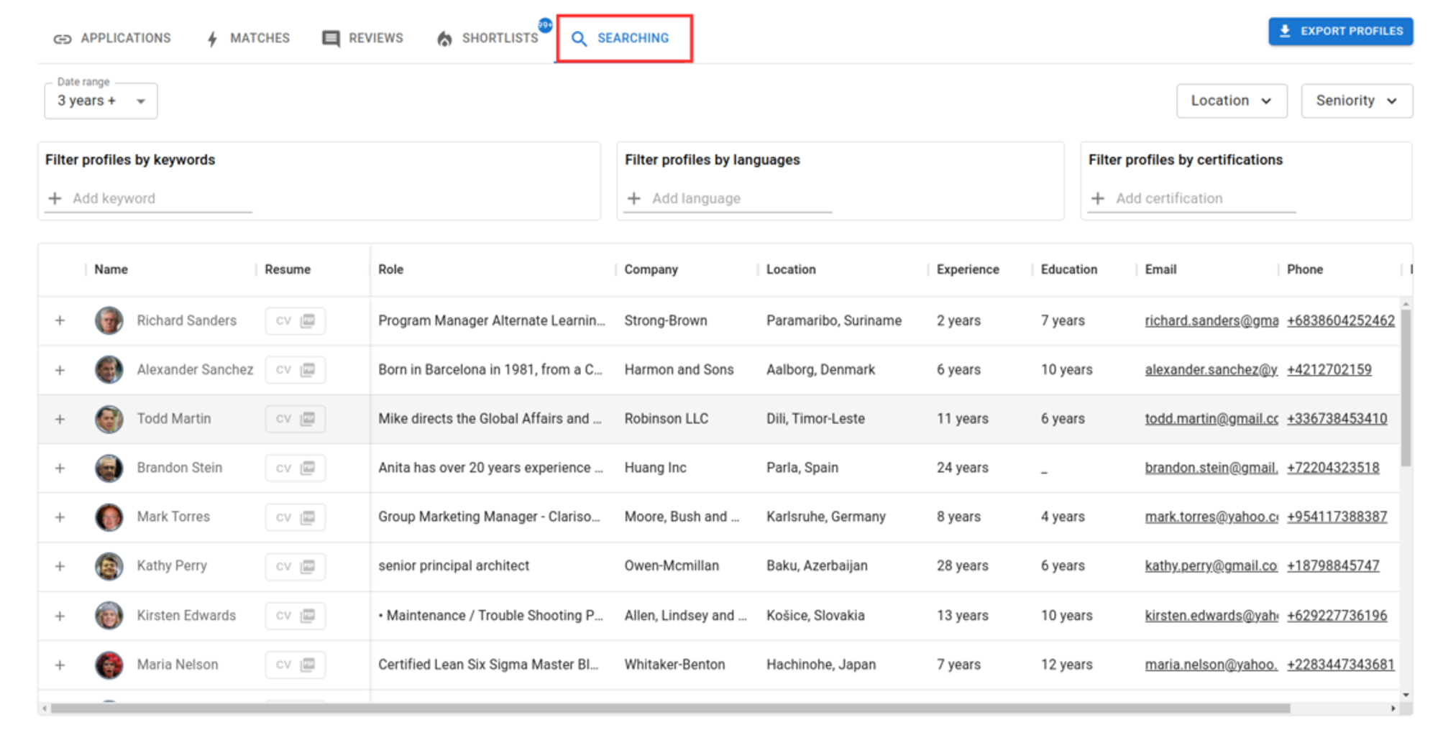This screenshot has height=735, width=1438.
Task: Click the plus icon to add a language filter
Action: tap(634, 198)
